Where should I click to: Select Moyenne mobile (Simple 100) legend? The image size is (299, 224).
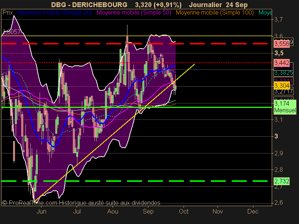pyautogui.click(x=215, y=13)
